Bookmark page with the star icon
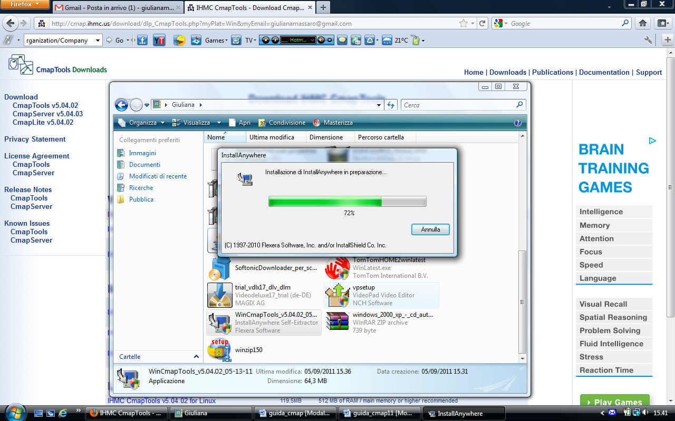Viewport: 675px width, 421px height. pyautogui.click(x=464, y=23)
